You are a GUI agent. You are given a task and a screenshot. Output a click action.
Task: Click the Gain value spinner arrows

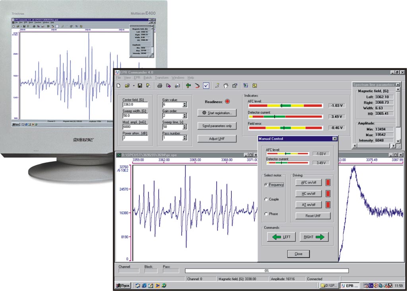point(184,105)
